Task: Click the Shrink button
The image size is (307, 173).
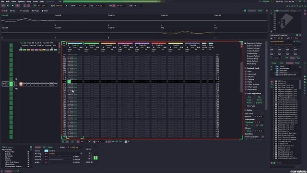Action: tap(259, 100)
